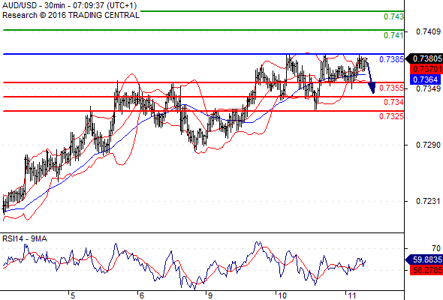Click the RSI 70 level axis label
This screenshot has width=443, height=300.
[436, 248]
